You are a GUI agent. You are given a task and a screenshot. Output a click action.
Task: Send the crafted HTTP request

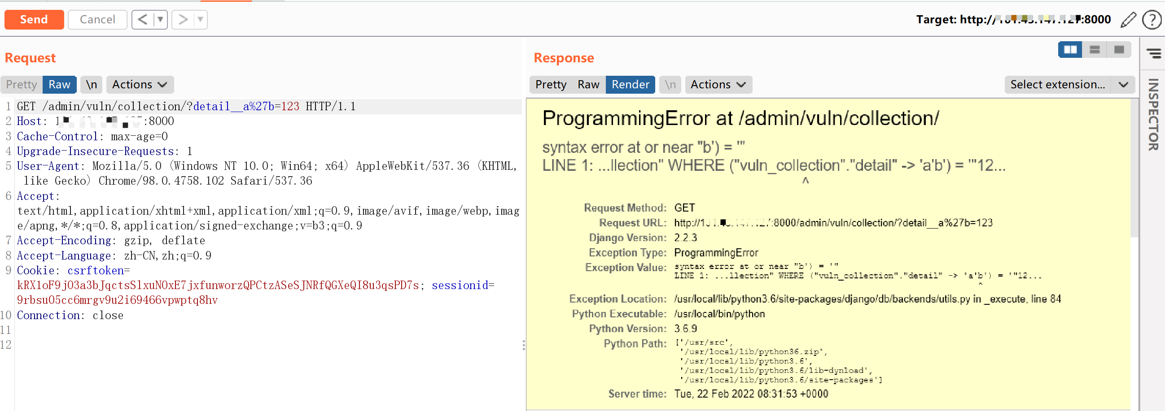coord(34,19)
